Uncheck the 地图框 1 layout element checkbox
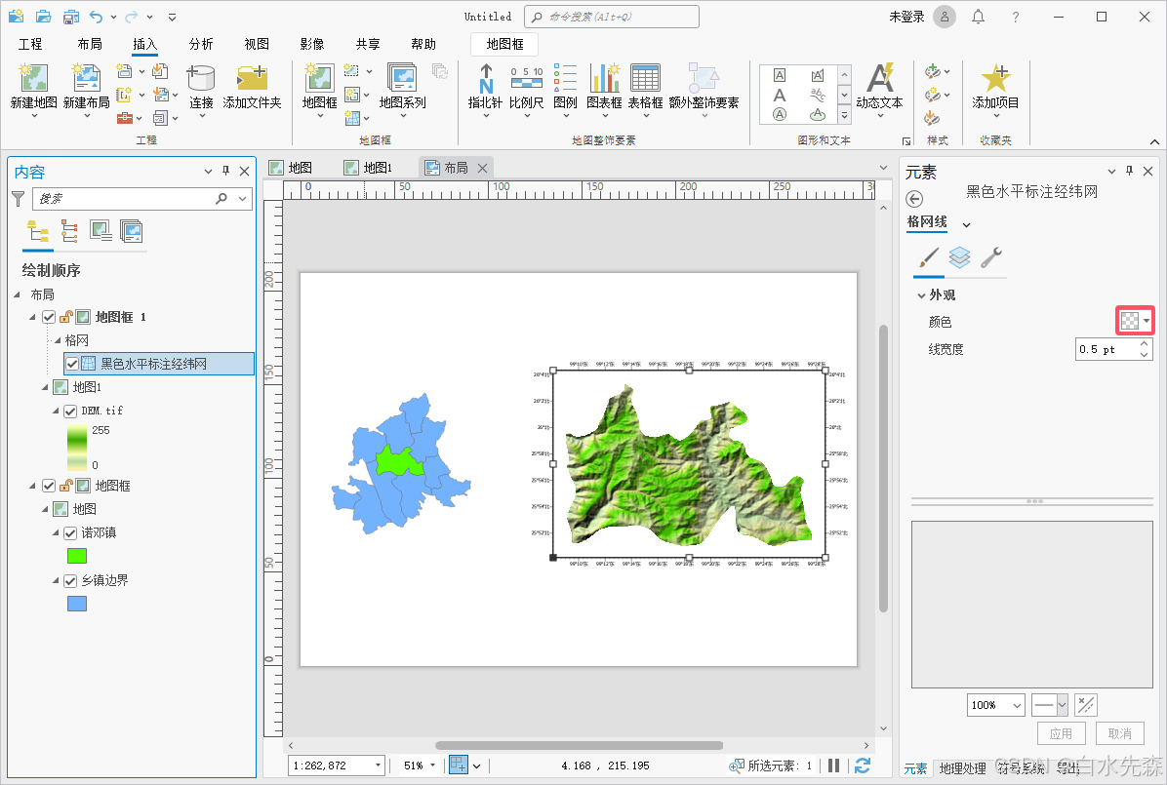Image resolution: width=1167 pixels, height=785 pixels. (49, 317)
